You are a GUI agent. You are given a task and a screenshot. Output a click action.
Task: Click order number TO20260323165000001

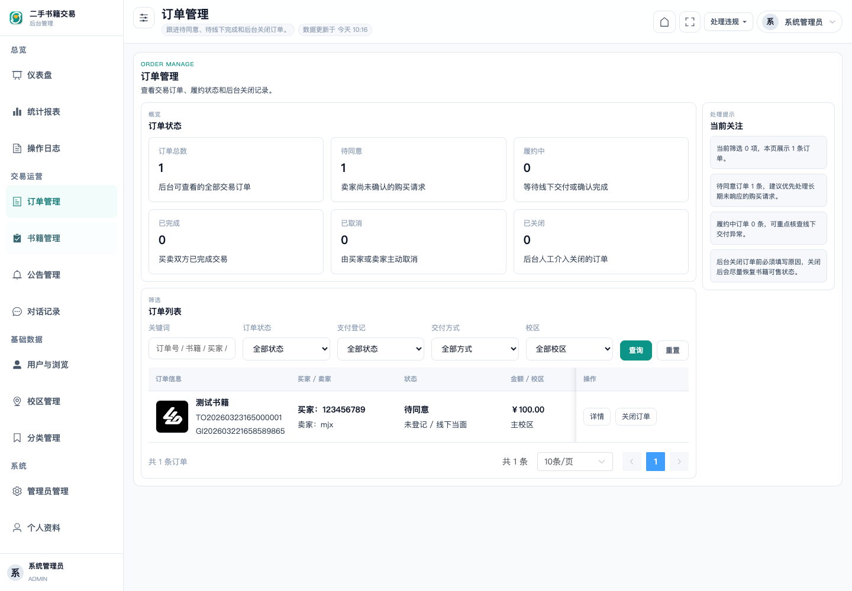[239, 417]
